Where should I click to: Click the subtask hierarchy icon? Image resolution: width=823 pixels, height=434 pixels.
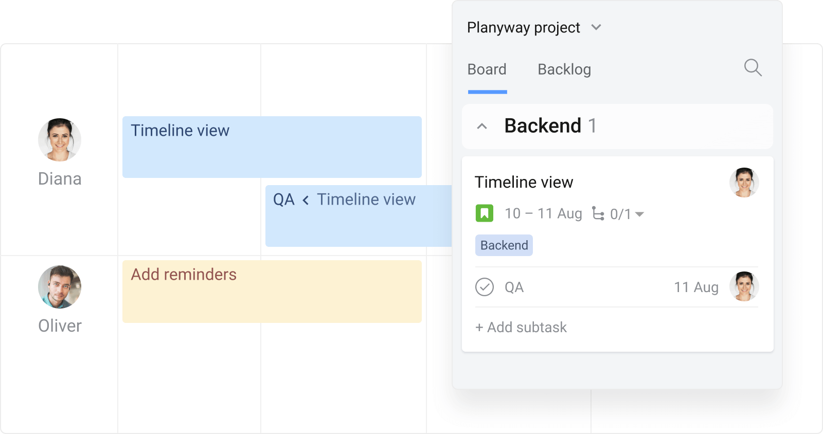coord(598,213)
